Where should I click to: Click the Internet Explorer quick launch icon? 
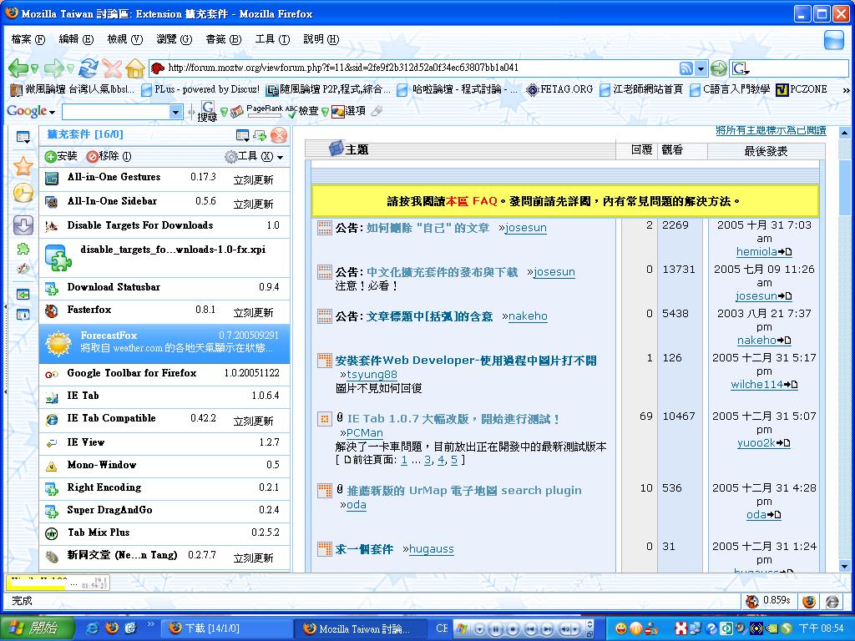[x=94, y=628]
